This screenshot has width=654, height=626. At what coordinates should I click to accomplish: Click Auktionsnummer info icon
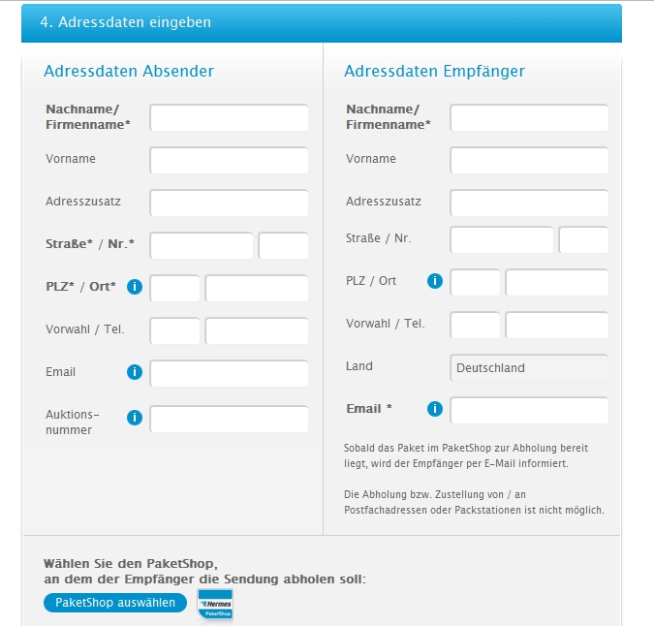point(135,418)
